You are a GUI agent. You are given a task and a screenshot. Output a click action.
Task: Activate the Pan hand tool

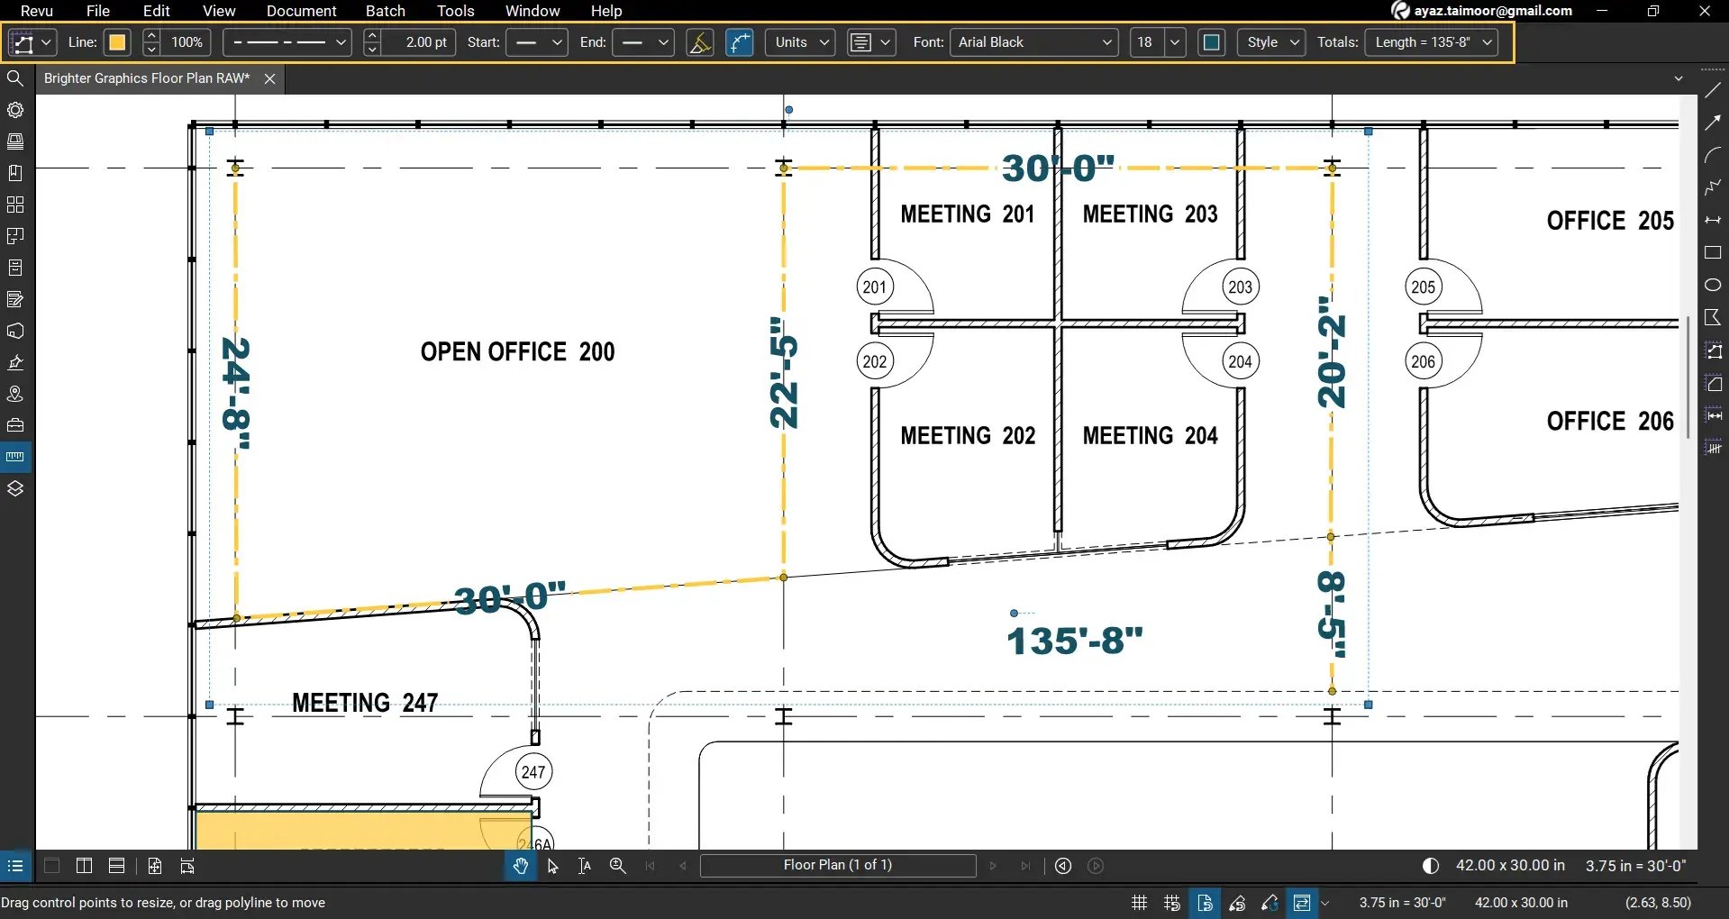click(520, 866)
